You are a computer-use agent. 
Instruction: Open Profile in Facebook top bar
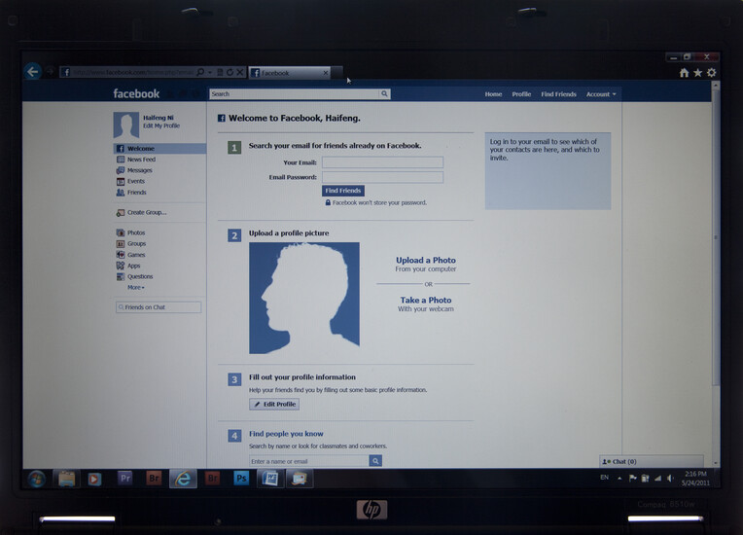[521, 94]
